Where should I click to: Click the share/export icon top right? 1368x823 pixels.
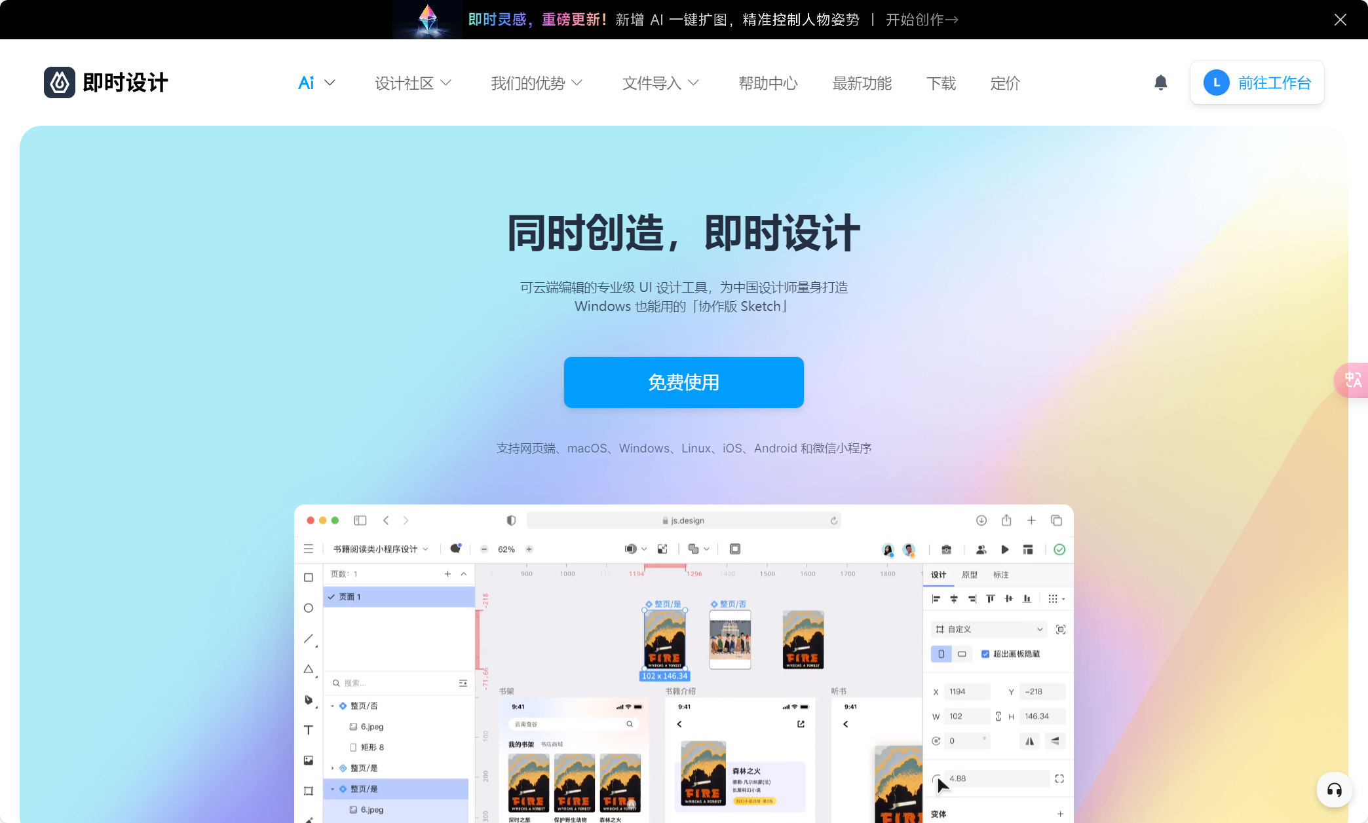1006,519
